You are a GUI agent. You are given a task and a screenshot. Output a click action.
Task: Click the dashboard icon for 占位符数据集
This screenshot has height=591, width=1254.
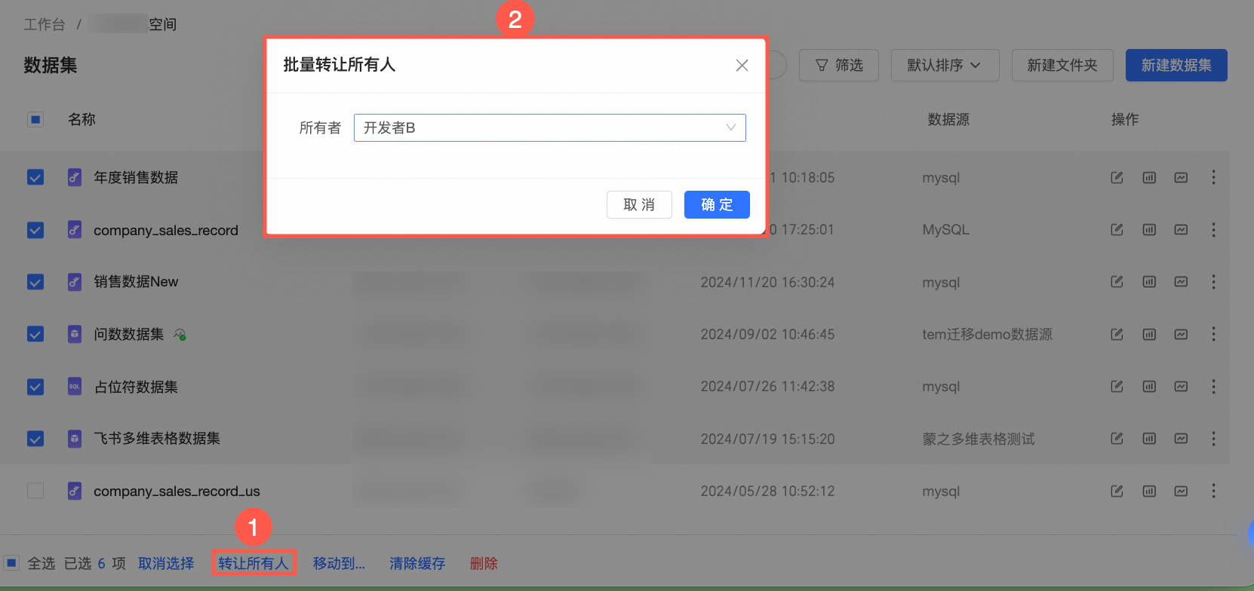[1149, 387]
